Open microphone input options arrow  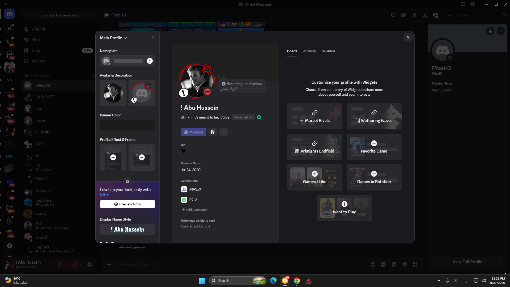66,264
